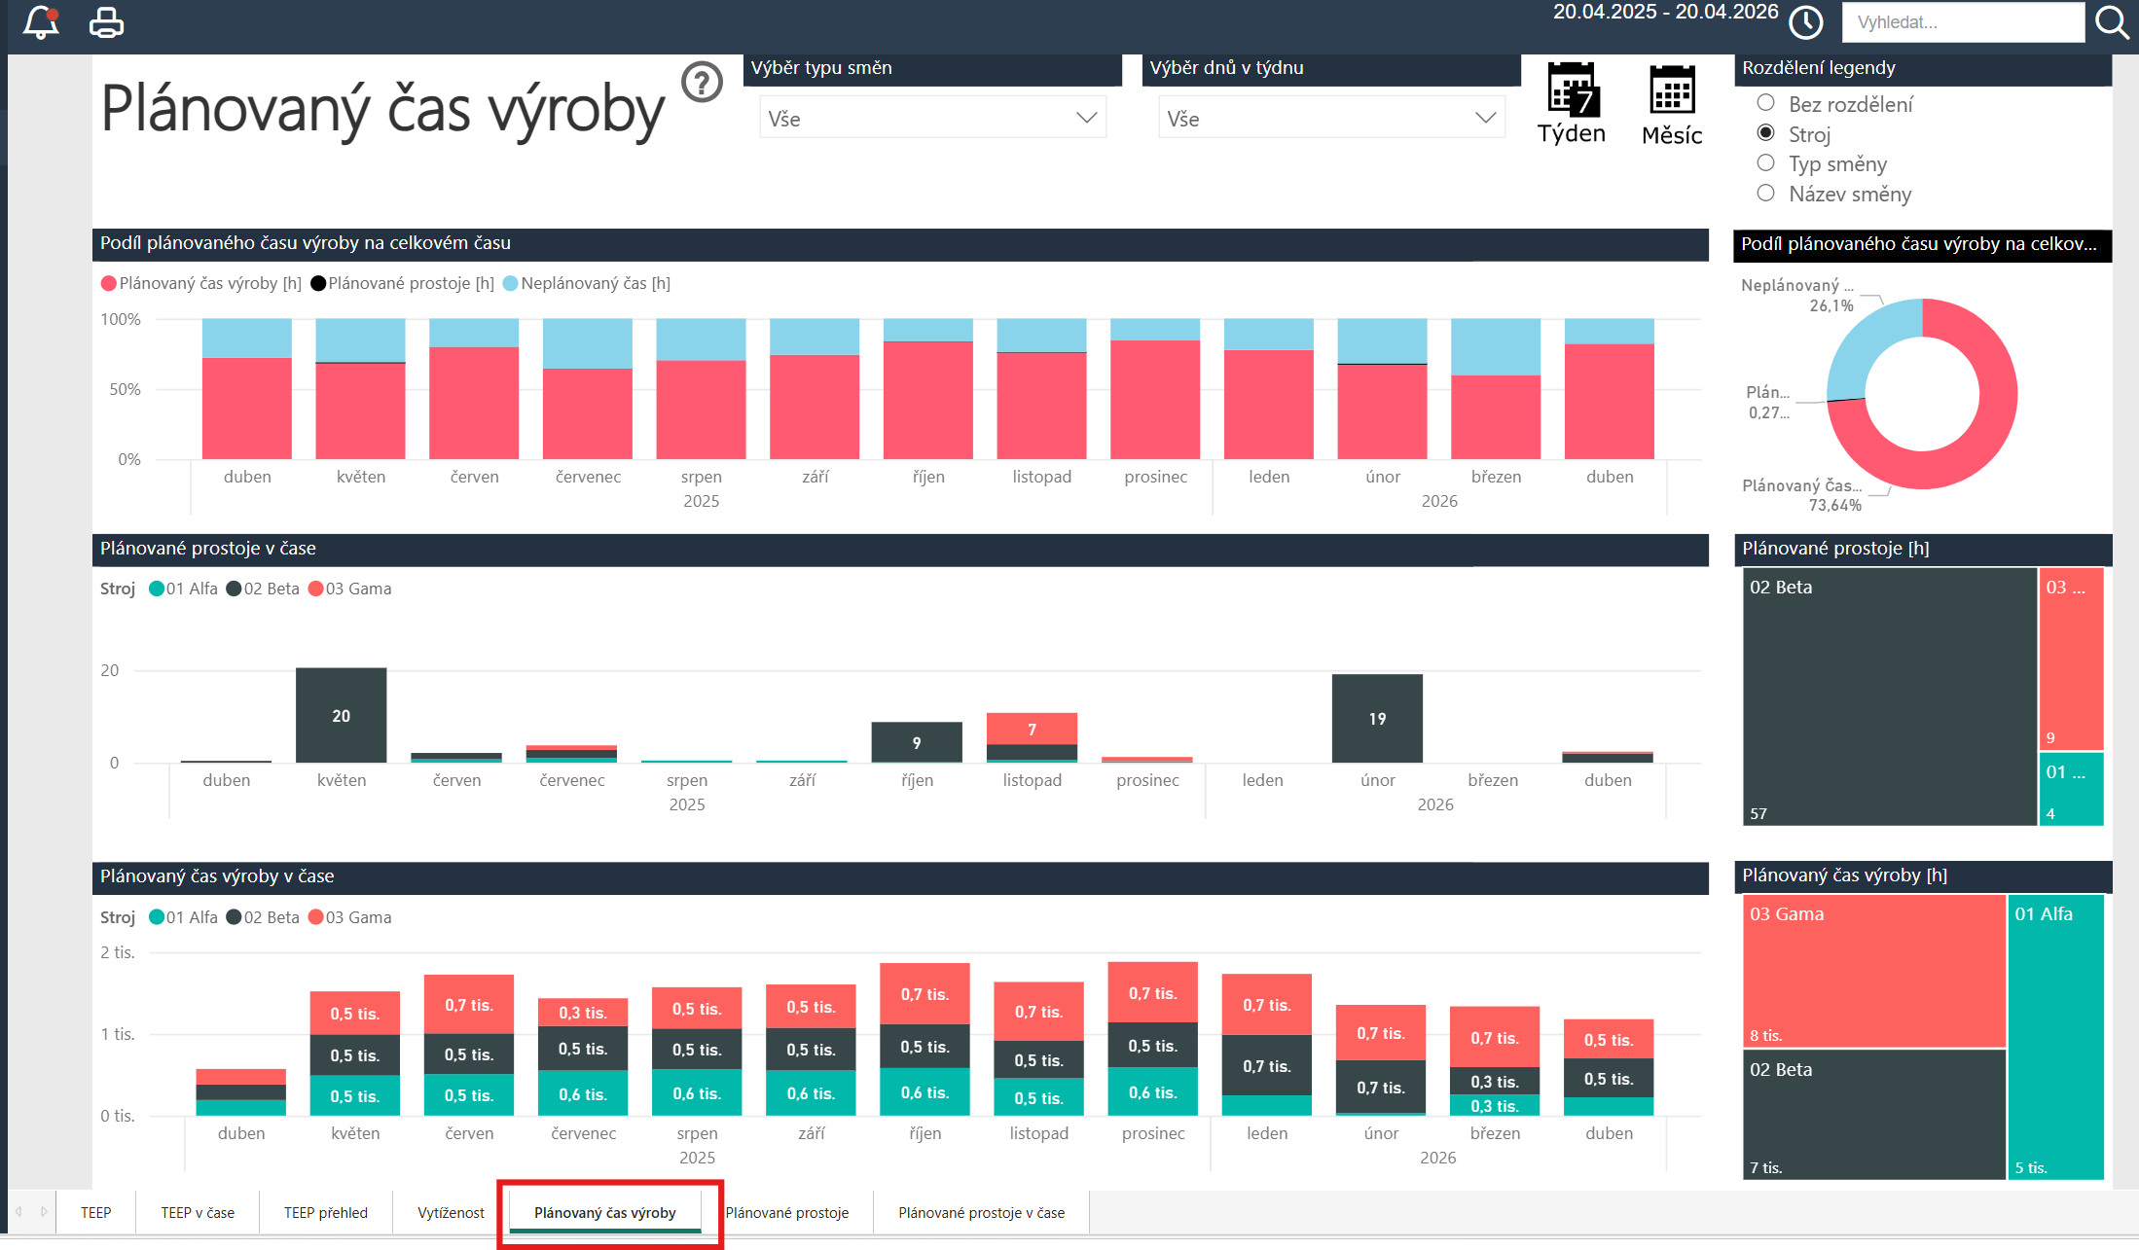Click the tab scroll right arrow
This screenshot has height=1250, width=2139.
44,1212
